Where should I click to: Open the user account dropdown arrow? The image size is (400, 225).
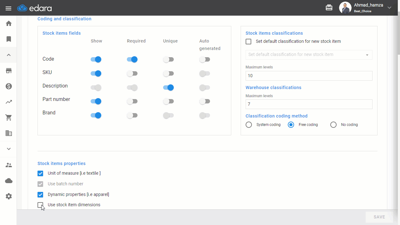pos(389,8)
